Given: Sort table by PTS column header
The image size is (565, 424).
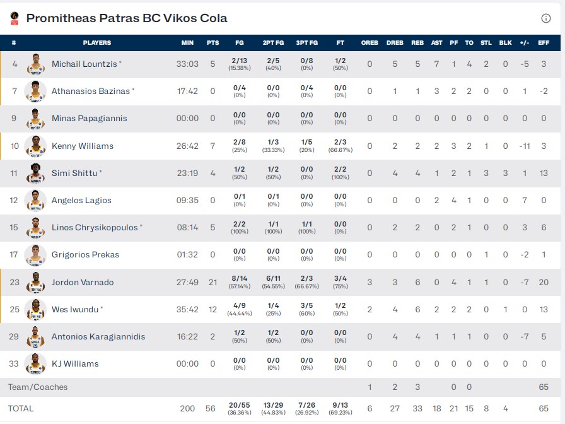Looking at the screenshot, I should click(x=213, y=43).
